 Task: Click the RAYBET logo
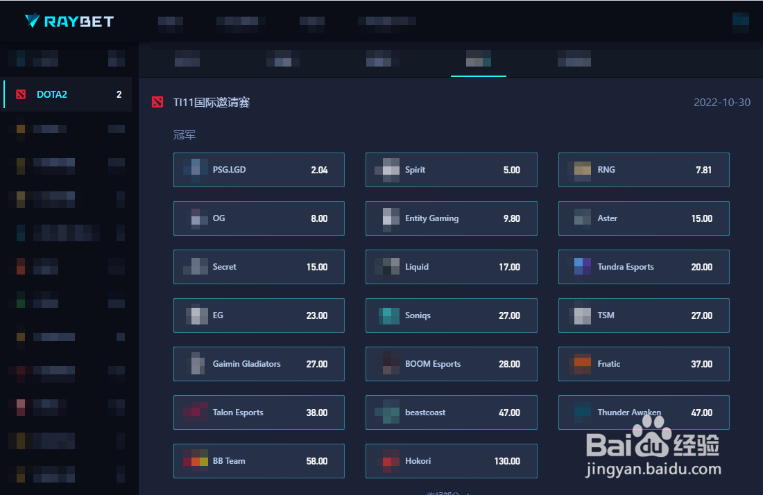69,21
